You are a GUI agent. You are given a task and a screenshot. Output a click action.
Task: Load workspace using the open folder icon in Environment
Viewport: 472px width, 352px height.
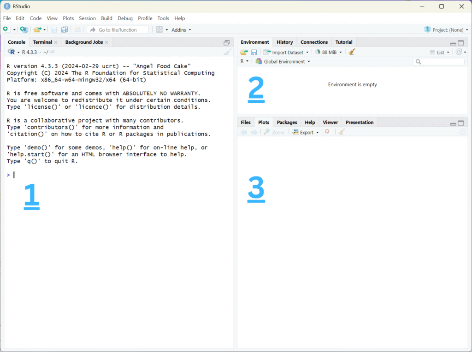(x=243, y=52)
